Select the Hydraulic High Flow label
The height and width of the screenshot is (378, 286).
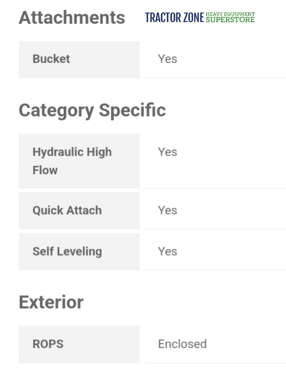point(72,161)
